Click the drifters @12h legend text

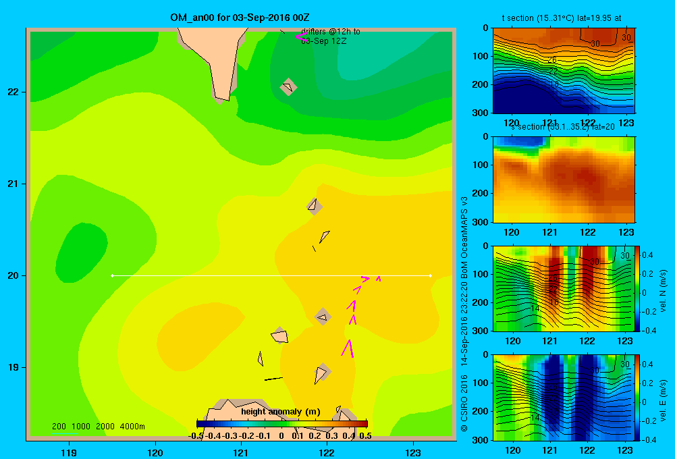click(331, 36)
